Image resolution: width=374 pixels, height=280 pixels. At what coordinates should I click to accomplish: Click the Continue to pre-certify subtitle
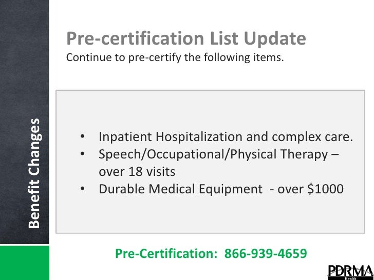click(x=175, y=57)
